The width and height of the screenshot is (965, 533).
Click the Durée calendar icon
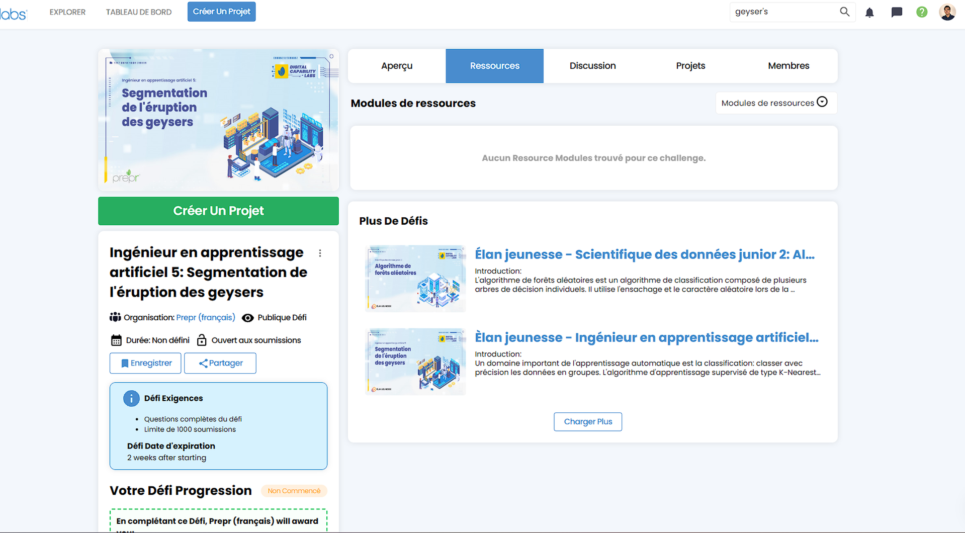click(x=116, y=340)
